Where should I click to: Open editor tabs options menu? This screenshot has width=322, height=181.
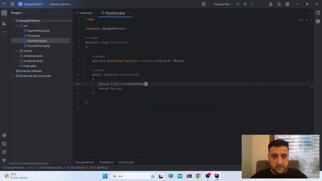309,13
